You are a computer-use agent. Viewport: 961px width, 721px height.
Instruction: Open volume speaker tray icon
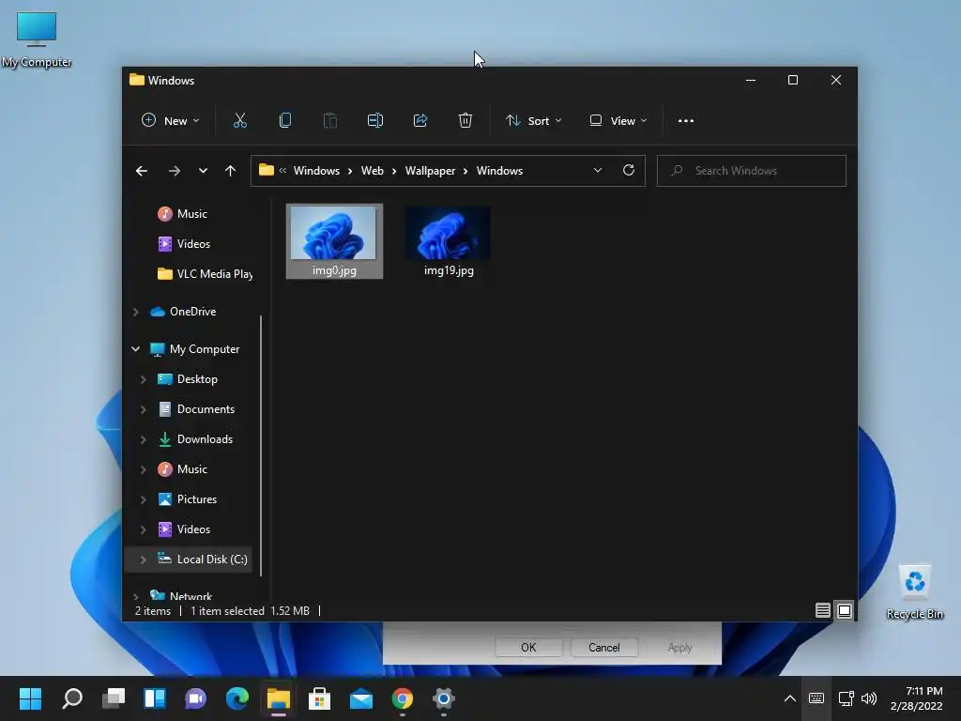[x=868, y=698]
